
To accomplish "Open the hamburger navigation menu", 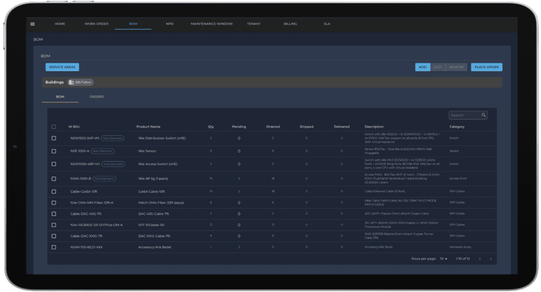I will click(x=32, y=24).
